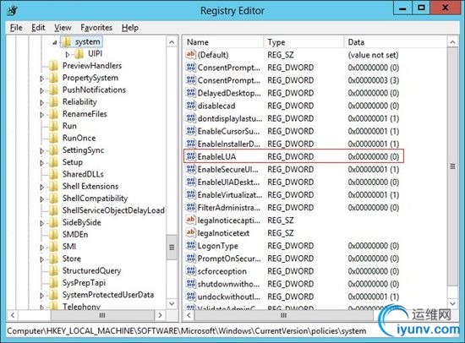
Task: Expand the PropertySystem key
Action: tap(41, 79)
